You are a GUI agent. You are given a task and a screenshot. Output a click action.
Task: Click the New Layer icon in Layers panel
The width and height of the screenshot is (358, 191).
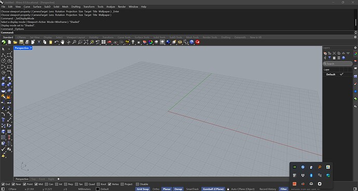(325, 53)
